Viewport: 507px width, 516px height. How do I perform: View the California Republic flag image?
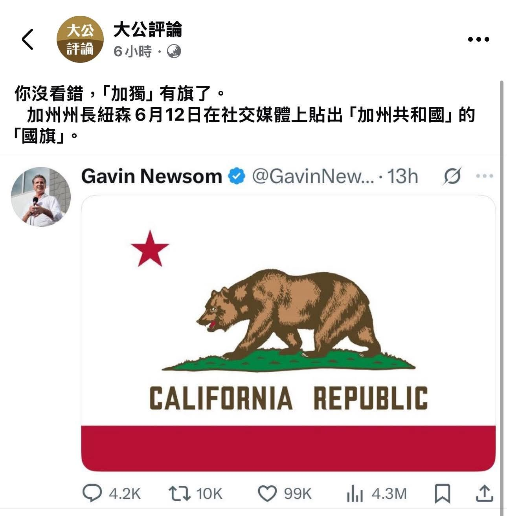pos(288,333)
